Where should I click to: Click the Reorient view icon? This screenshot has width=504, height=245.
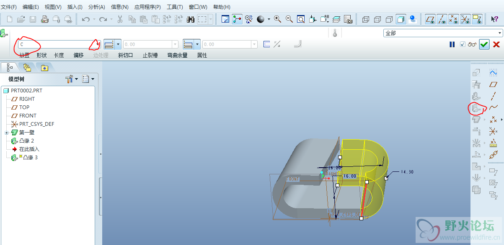tap(313, 19)
